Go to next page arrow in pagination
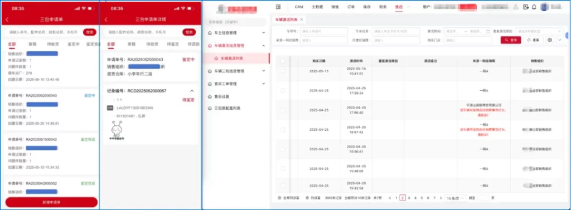571x210 pixels. [441, 198]
